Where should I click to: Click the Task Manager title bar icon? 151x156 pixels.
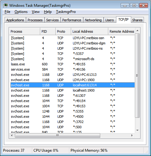pyautogui.click(x=6, y=5)
